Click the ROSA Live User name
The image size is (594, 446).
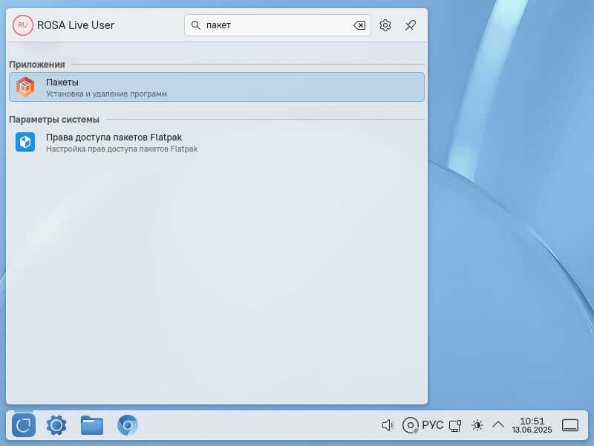pos(76,25)
